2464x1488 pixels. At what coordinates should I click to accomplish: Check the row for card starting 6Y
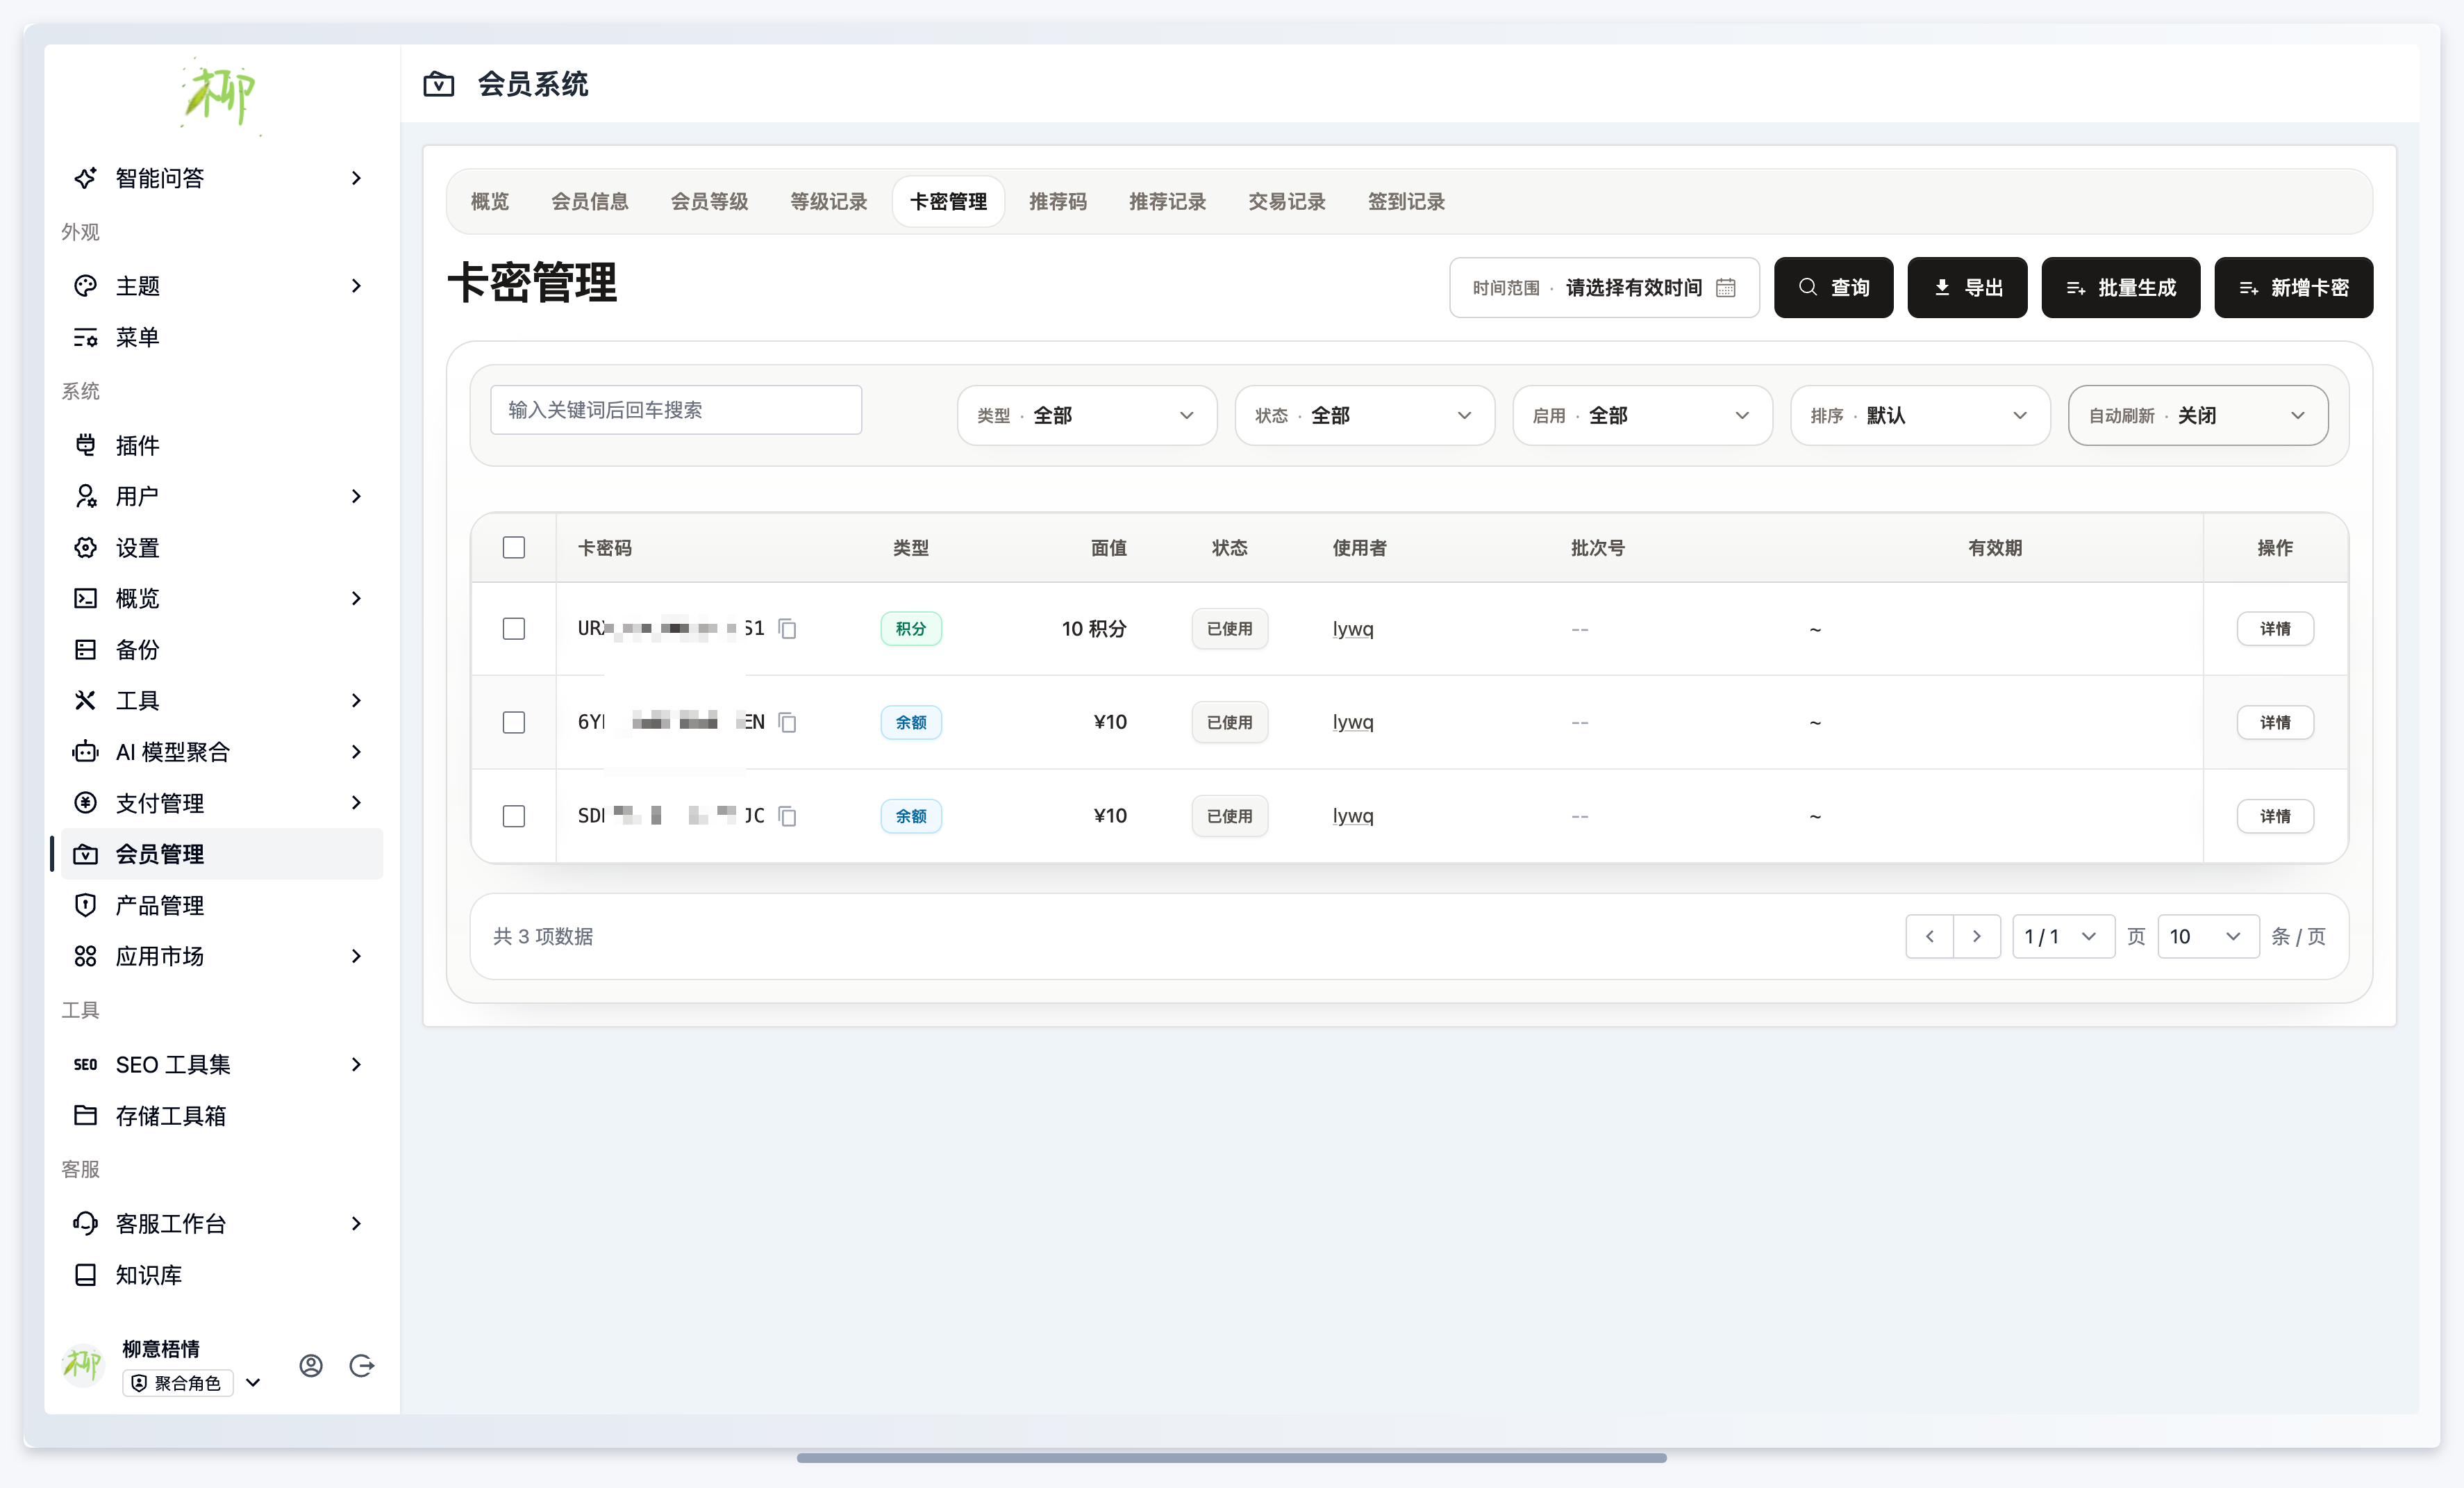(514, 722)
